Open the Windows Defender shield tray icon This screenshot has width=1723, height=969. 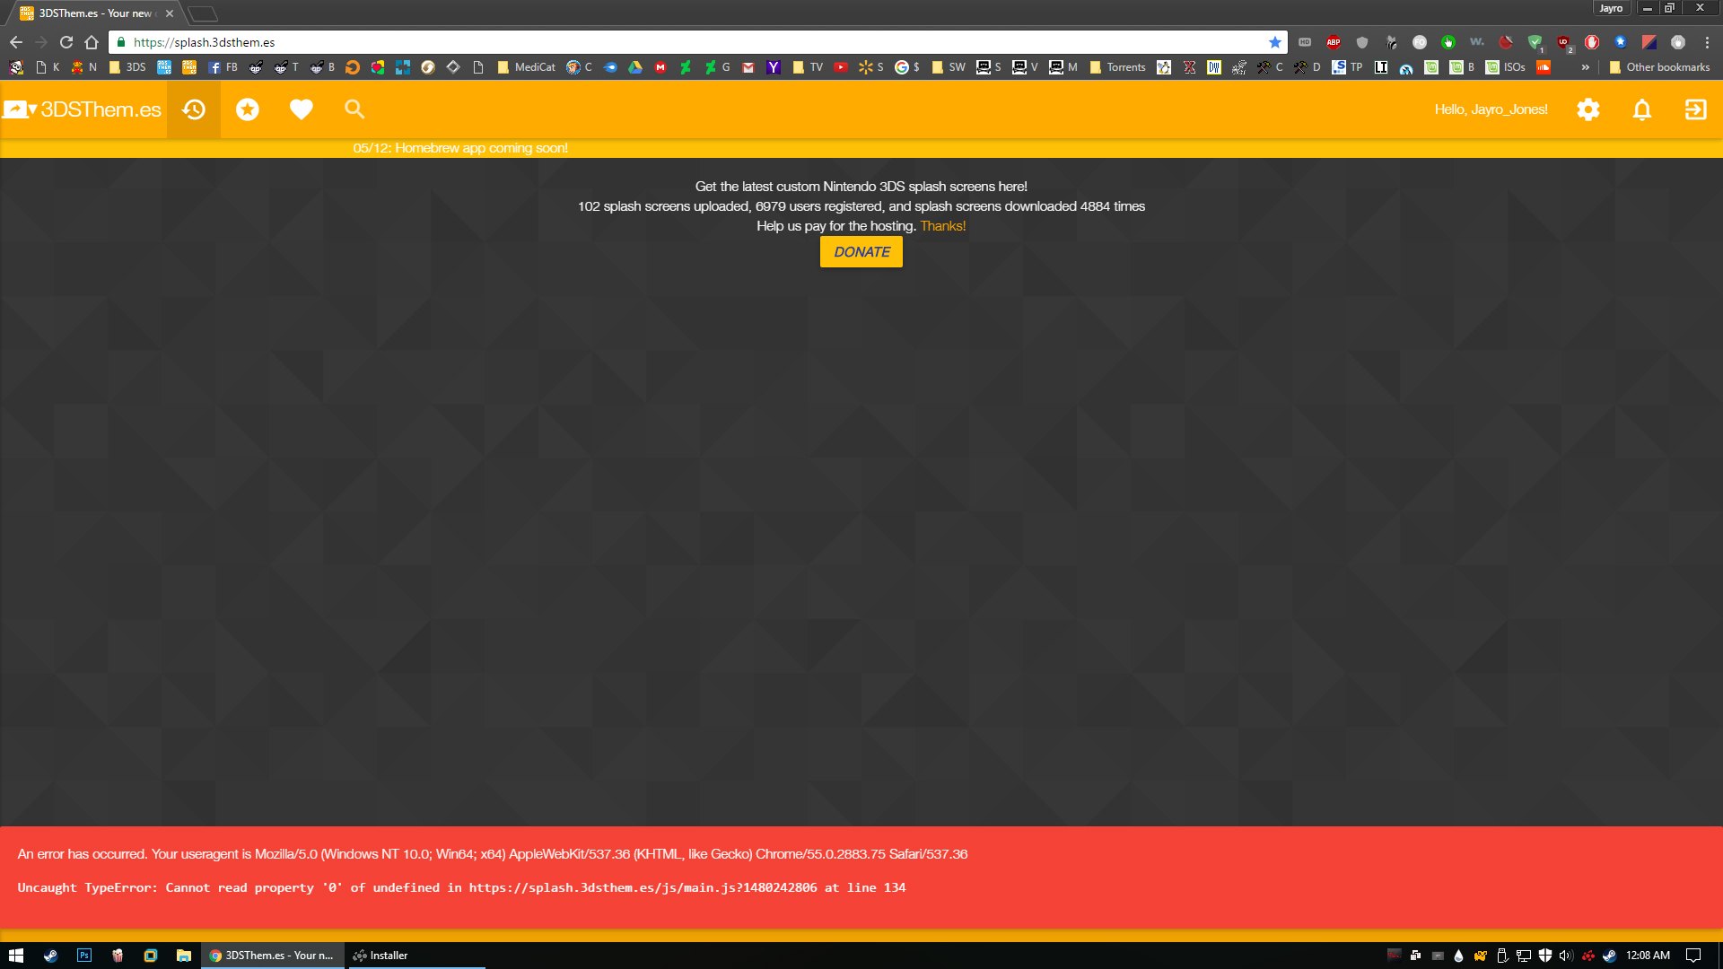[1544, 956]
